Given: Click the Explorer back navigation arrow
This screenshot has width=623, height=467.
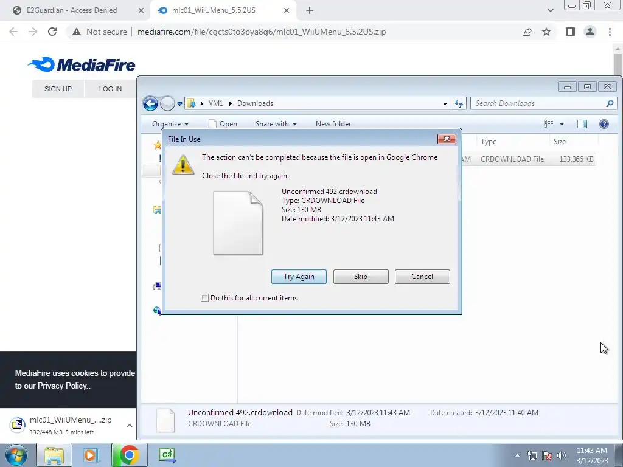Looking at the screenshot, I should (x=150, y=103).
